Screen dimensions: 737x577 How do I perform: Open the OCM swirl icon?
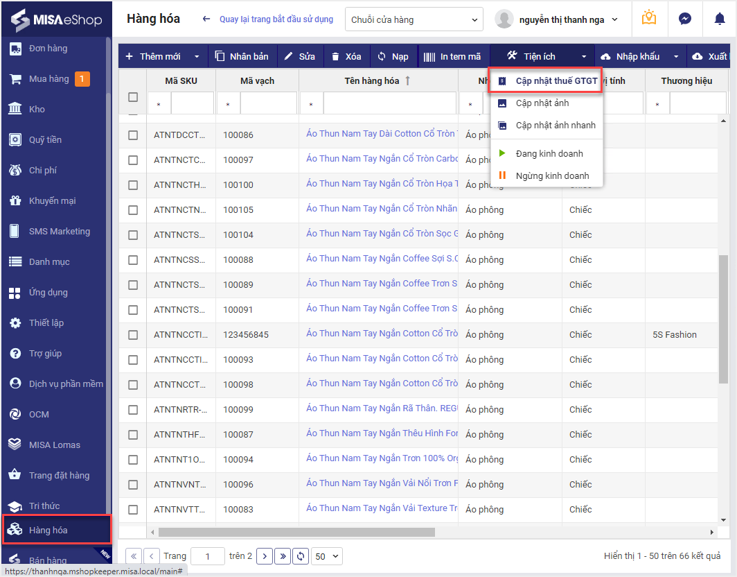point(15,414)
